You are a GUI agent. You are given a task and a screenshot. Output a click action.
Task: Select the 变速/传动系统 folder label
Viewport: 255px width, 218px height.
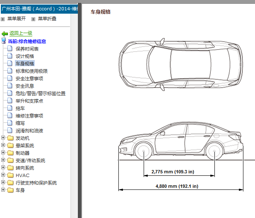[x=30, y=161]
